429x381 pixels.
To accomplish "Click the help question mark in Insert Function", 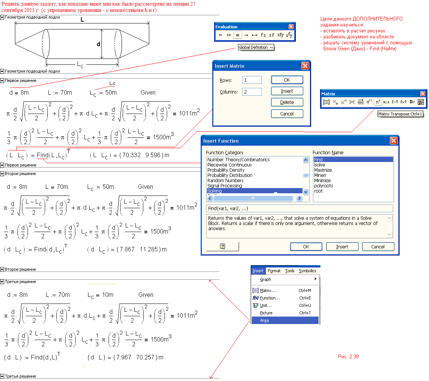I will [222, 246].
